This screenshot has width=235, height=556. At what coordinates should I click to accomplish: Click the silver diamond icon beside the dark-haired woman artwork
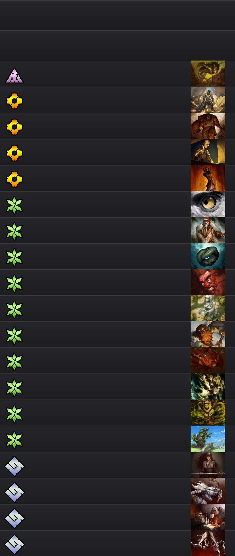[x=14, y=466]
